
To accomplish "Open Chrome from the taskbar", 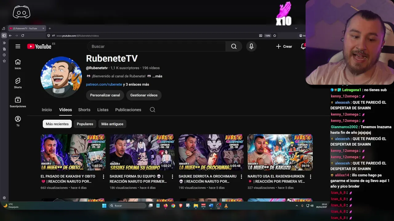I will (x=173, y=206).
